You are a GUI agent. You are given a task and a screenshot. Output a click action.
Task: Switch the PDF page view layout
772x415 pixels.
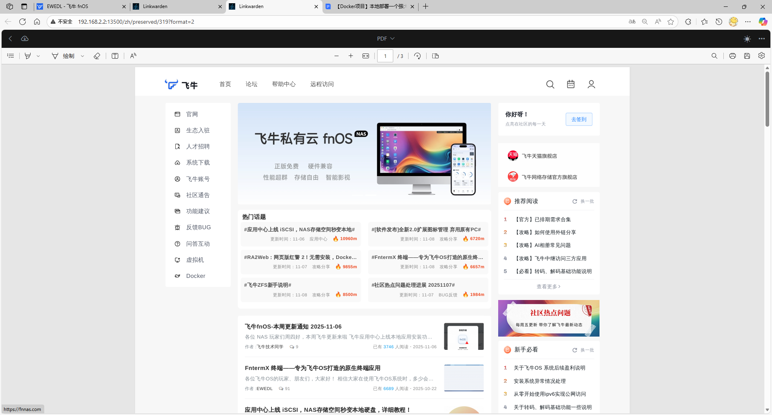(435, 56)
